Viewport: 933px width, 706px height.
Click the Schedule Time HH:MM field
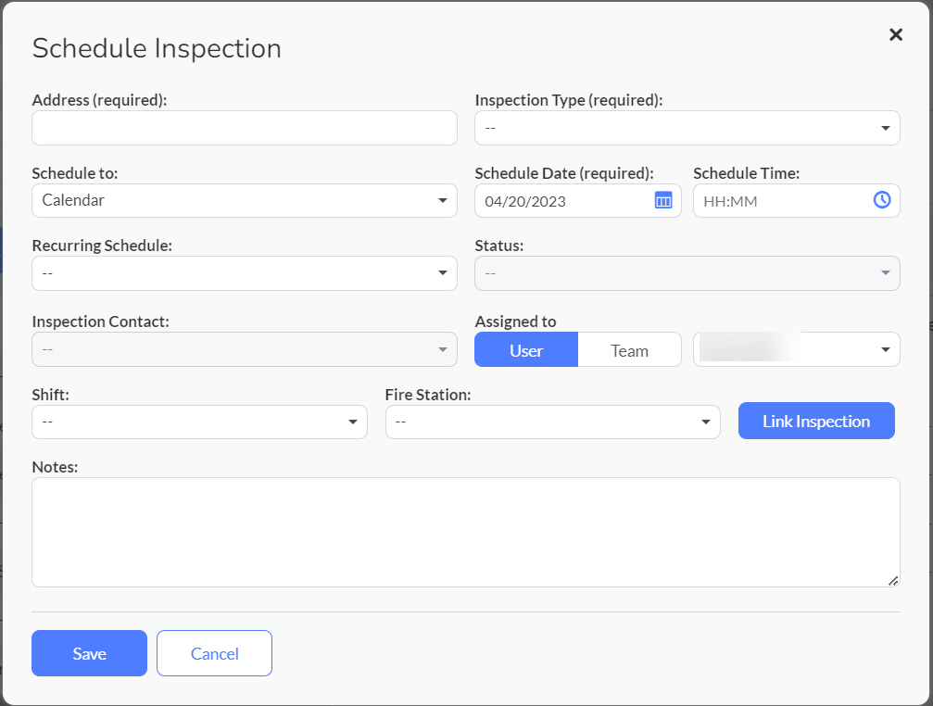tap(778, 200)
